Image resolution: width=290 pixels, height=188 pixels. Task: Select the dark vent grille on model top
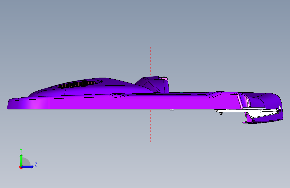[77, 84]
